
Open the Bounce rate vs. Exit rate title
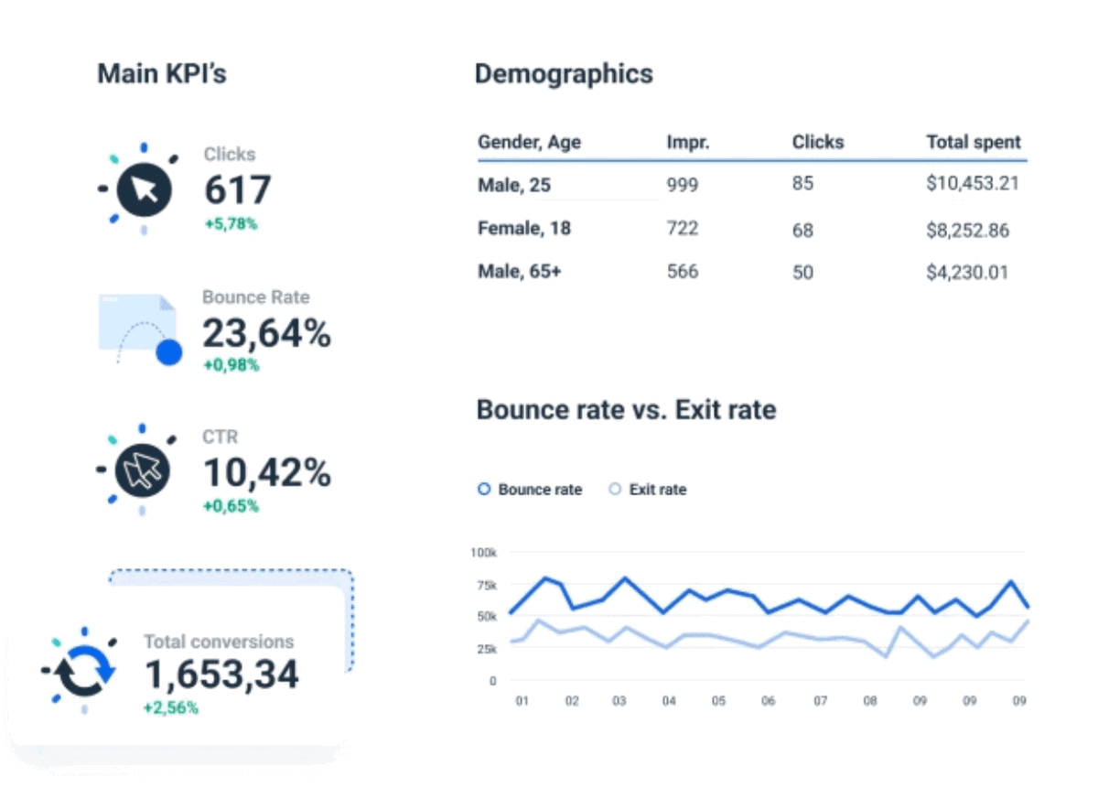[625, 410]
